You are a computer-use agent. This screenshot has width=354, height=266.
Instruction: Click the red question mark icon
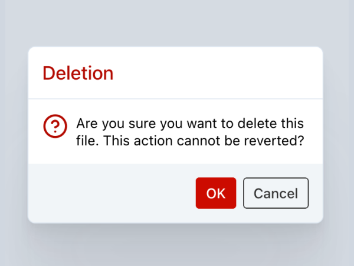pyautogui.click(x=54, y=126)
